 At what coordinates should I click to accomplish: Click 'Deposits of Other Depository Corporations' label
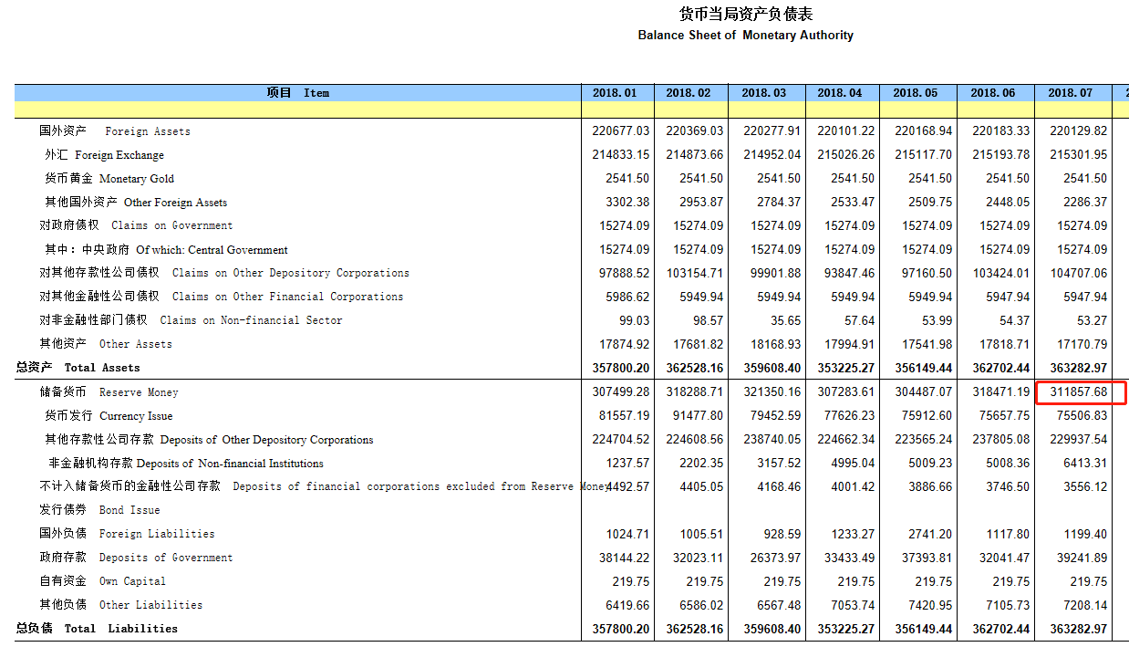pyautogui.click(x=266, y=440)
